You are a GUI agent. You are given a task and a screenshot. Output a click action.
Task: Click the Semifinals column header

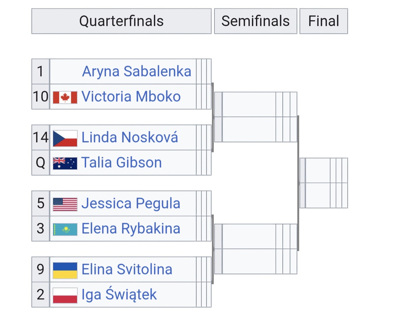click(255, 21)
